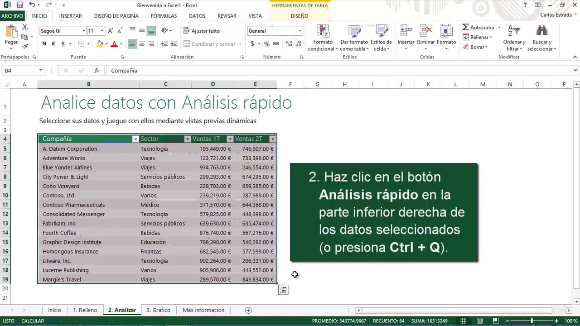The image size is (580, 326).
Task: Toggle align text right
Action: click(x=151, y=44)
